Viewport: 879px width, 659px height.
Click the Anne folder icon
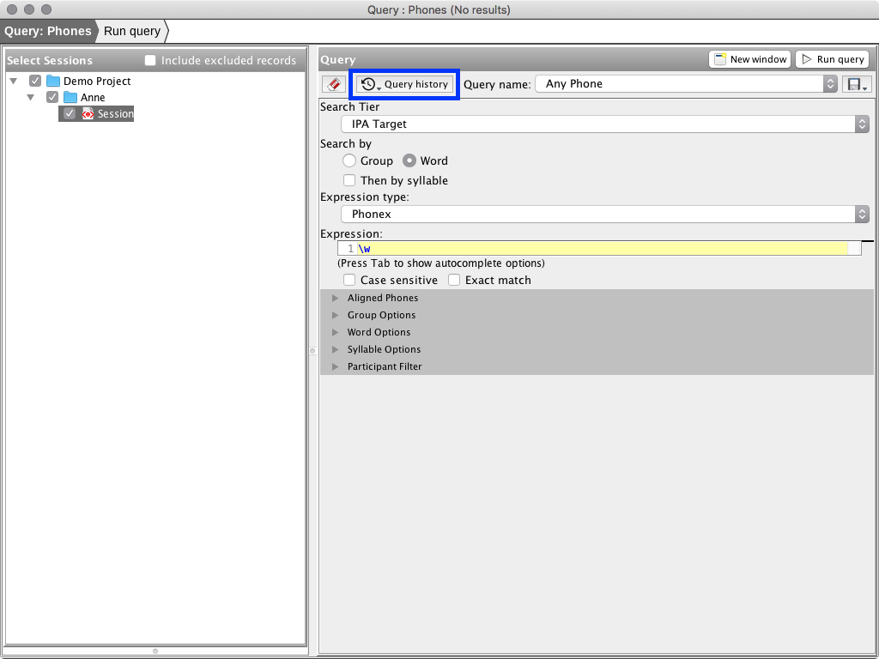click(x=69, y=97)
